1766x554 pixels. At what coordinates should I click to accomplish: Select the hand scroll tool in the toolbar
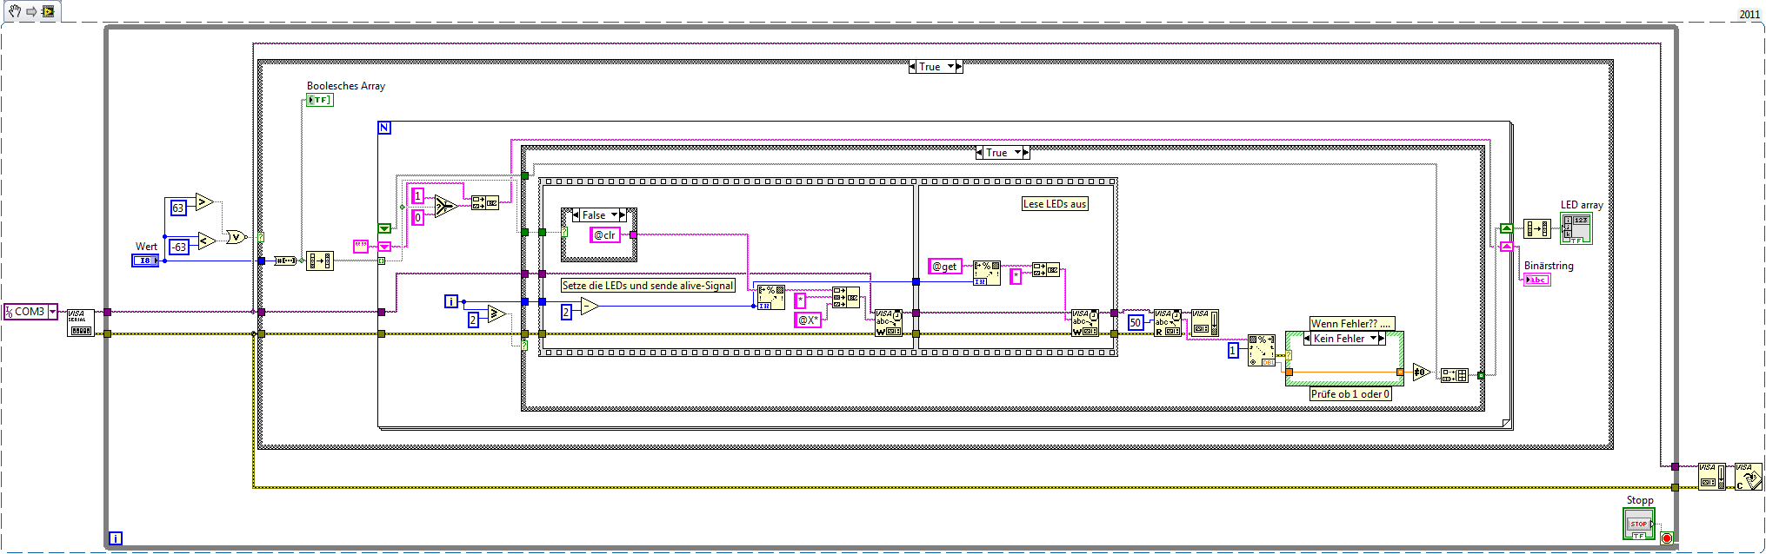15,11
